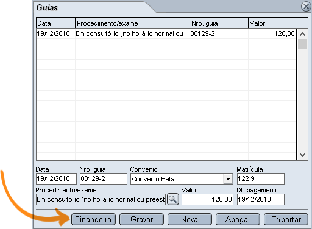Focus the Matrícula field showing 122.9

pyautogui.click(x=261, y=178)
